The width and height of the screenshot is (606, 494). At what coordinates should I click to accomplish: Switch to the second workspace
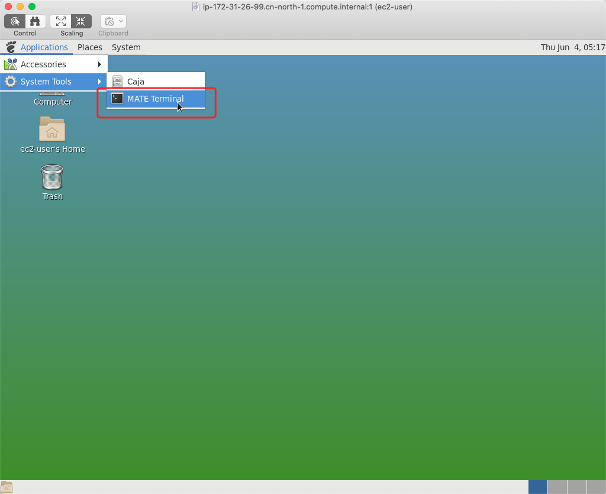pos(557,487)
